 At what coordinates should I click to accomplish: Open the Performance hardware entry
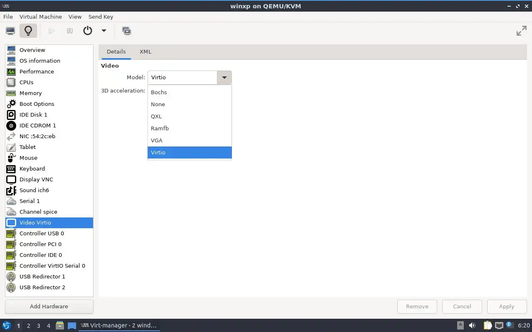(49, 71)
